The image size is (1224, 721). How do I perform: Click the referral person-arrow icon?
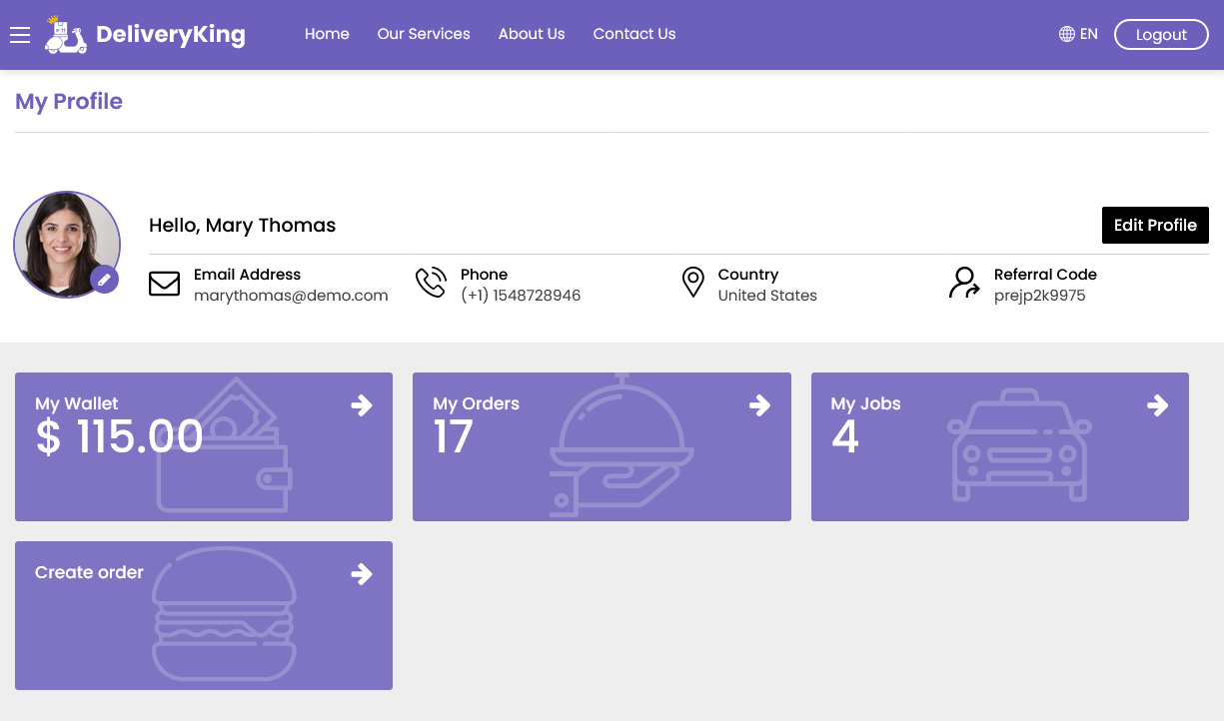(x=964, y=283)
